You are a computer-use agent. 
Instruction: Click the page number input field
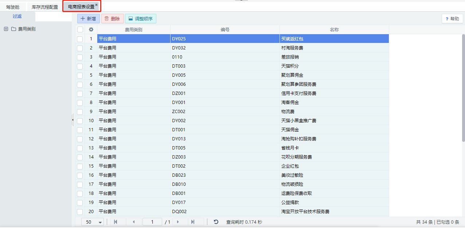coord(152,222)
